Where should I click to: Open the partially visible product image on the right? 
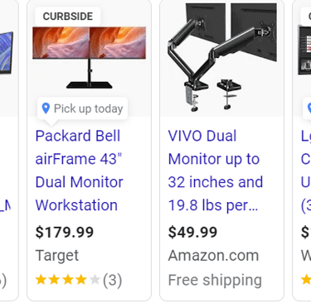coord(304,50)
